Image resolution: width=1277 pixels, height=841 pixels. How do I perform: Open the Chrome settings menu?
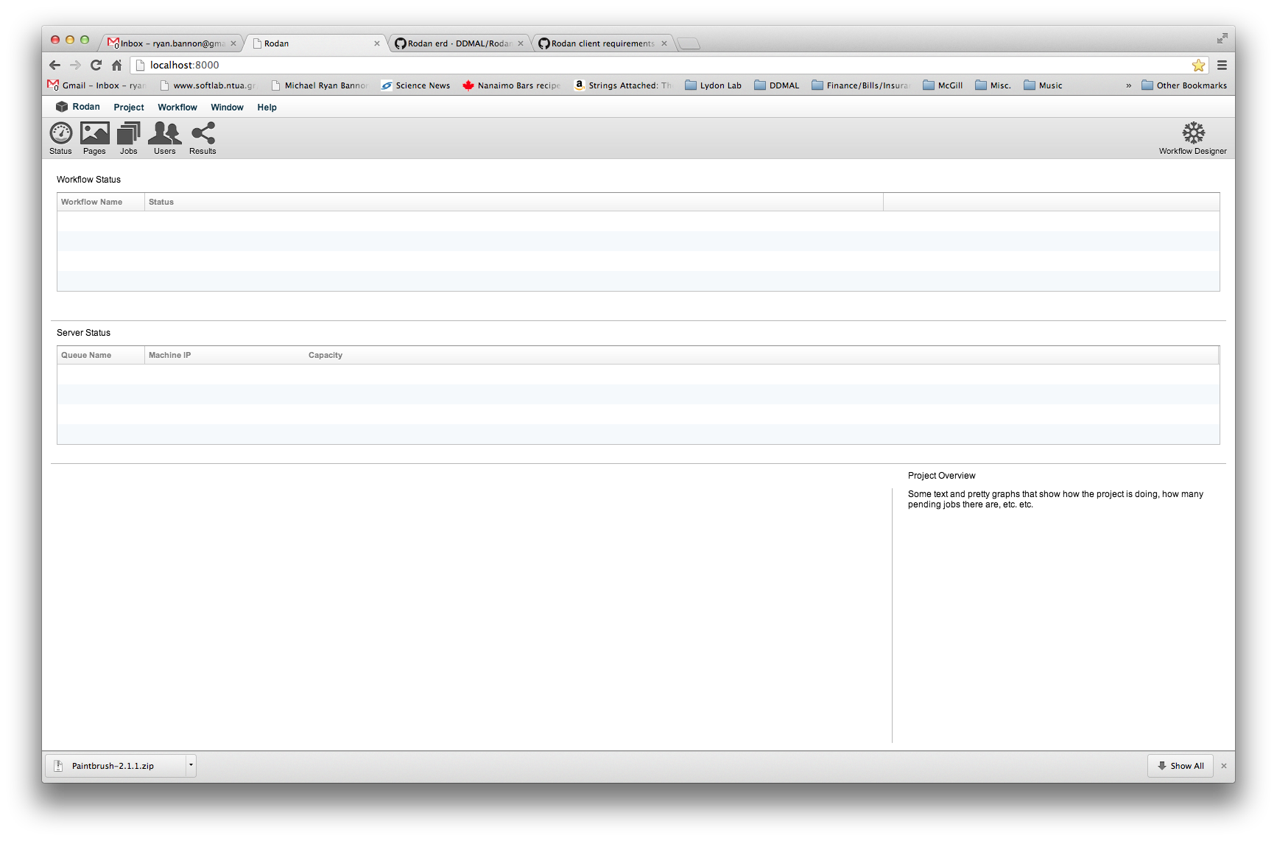pyautogui.click(x=1222, y=65)
